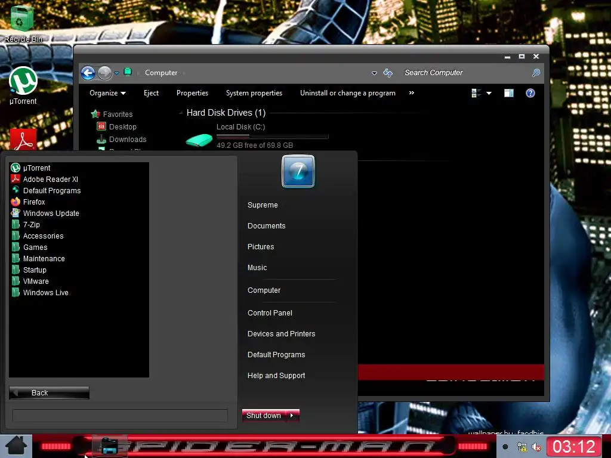This screenshot has width=611, height=458.
Task: Open Music from the Start menu
Action: pyautogui.click(x=257, y=268)
